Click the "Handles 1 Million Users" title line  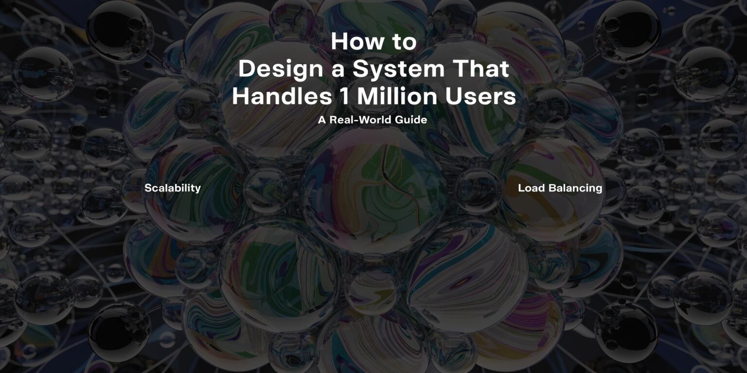(x=373, y=97)
